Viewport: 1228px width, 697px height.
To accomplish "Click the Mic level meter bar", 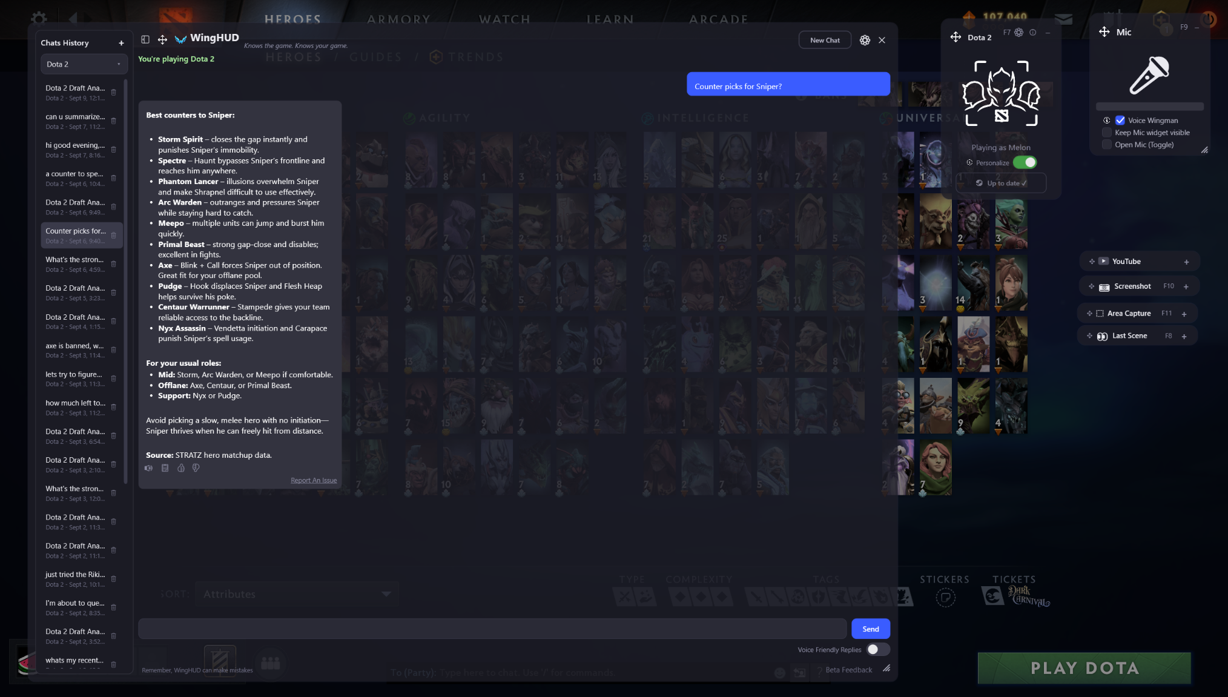I will [x=1150, y=107].
